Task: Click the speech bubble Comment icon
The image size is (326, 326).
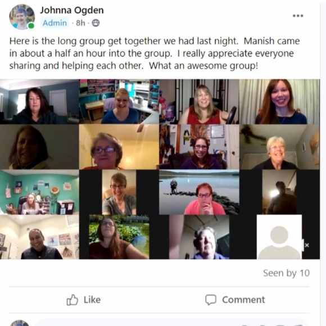Action: coord(211,300)
